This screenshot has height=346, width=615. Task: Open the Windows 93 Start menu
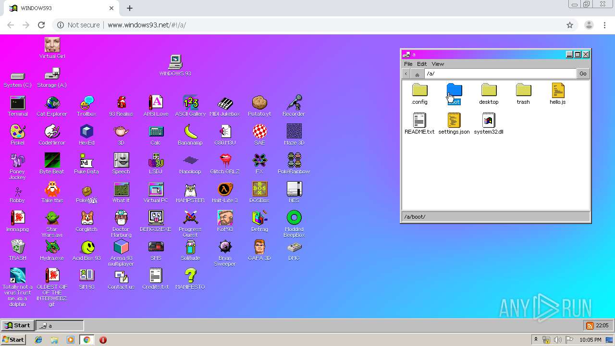[18, 325]
